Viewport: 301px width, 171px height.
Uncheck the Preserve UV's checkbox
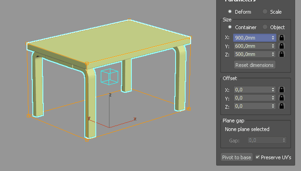click(x=258, y=157)
